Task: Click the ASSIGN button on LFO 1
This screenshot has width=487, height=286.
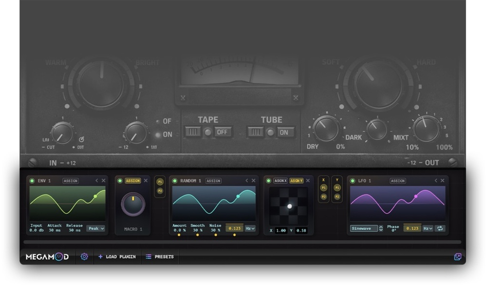Action: coord(397,181)
